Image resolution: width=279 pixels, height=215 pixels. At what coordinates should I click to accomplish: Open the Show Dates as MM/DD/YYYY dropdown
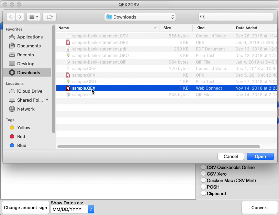tap(72, 209)
